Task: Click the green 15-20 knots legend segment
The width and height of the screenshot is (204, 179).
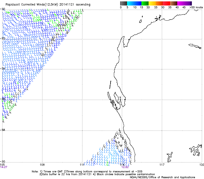Action: 145,3
